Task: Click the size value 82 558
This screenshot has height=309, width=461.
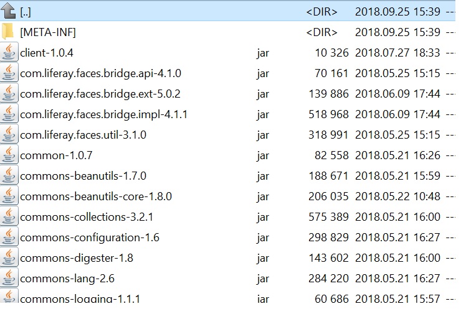Action: [x=331, y=155]
